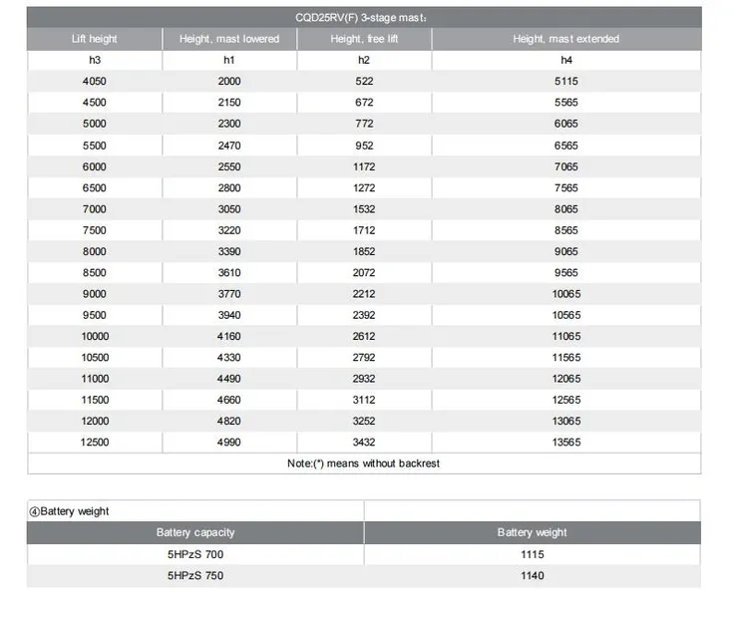The width and height of the screenshot is (747, 618).
Task: Select free lift 1712
Action: 364,230
